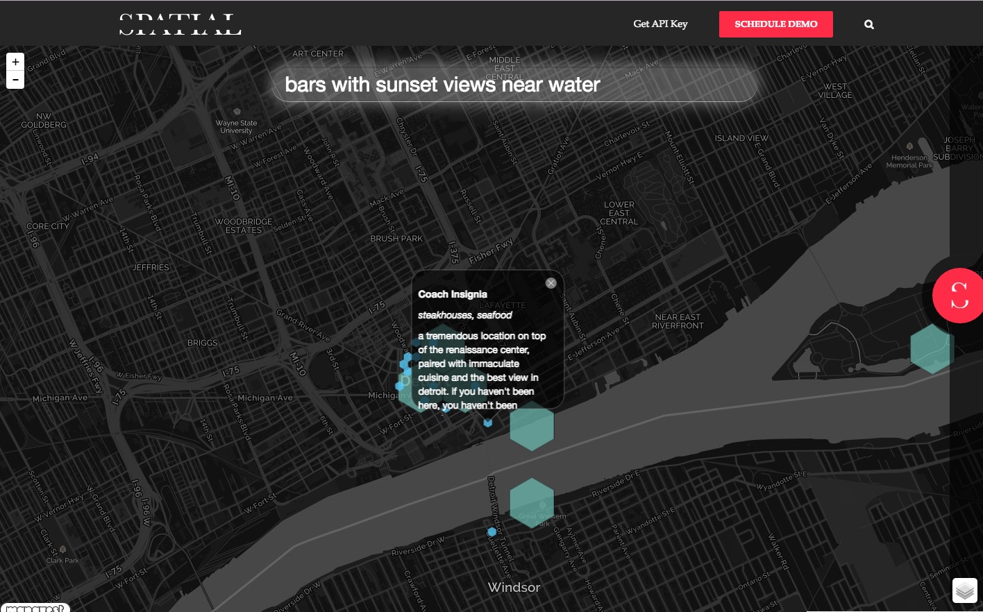983x612 pixels.
Task: Click the large teal hexagon on Detroit riverfront
Action: pyautogui.click(x=532, y=426)
